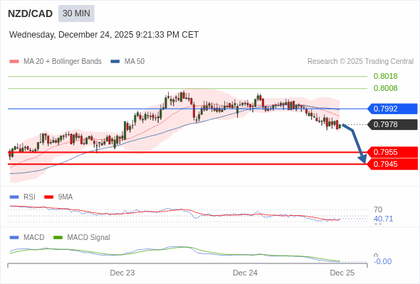Click the MA 50 legend label

point(135,62)
